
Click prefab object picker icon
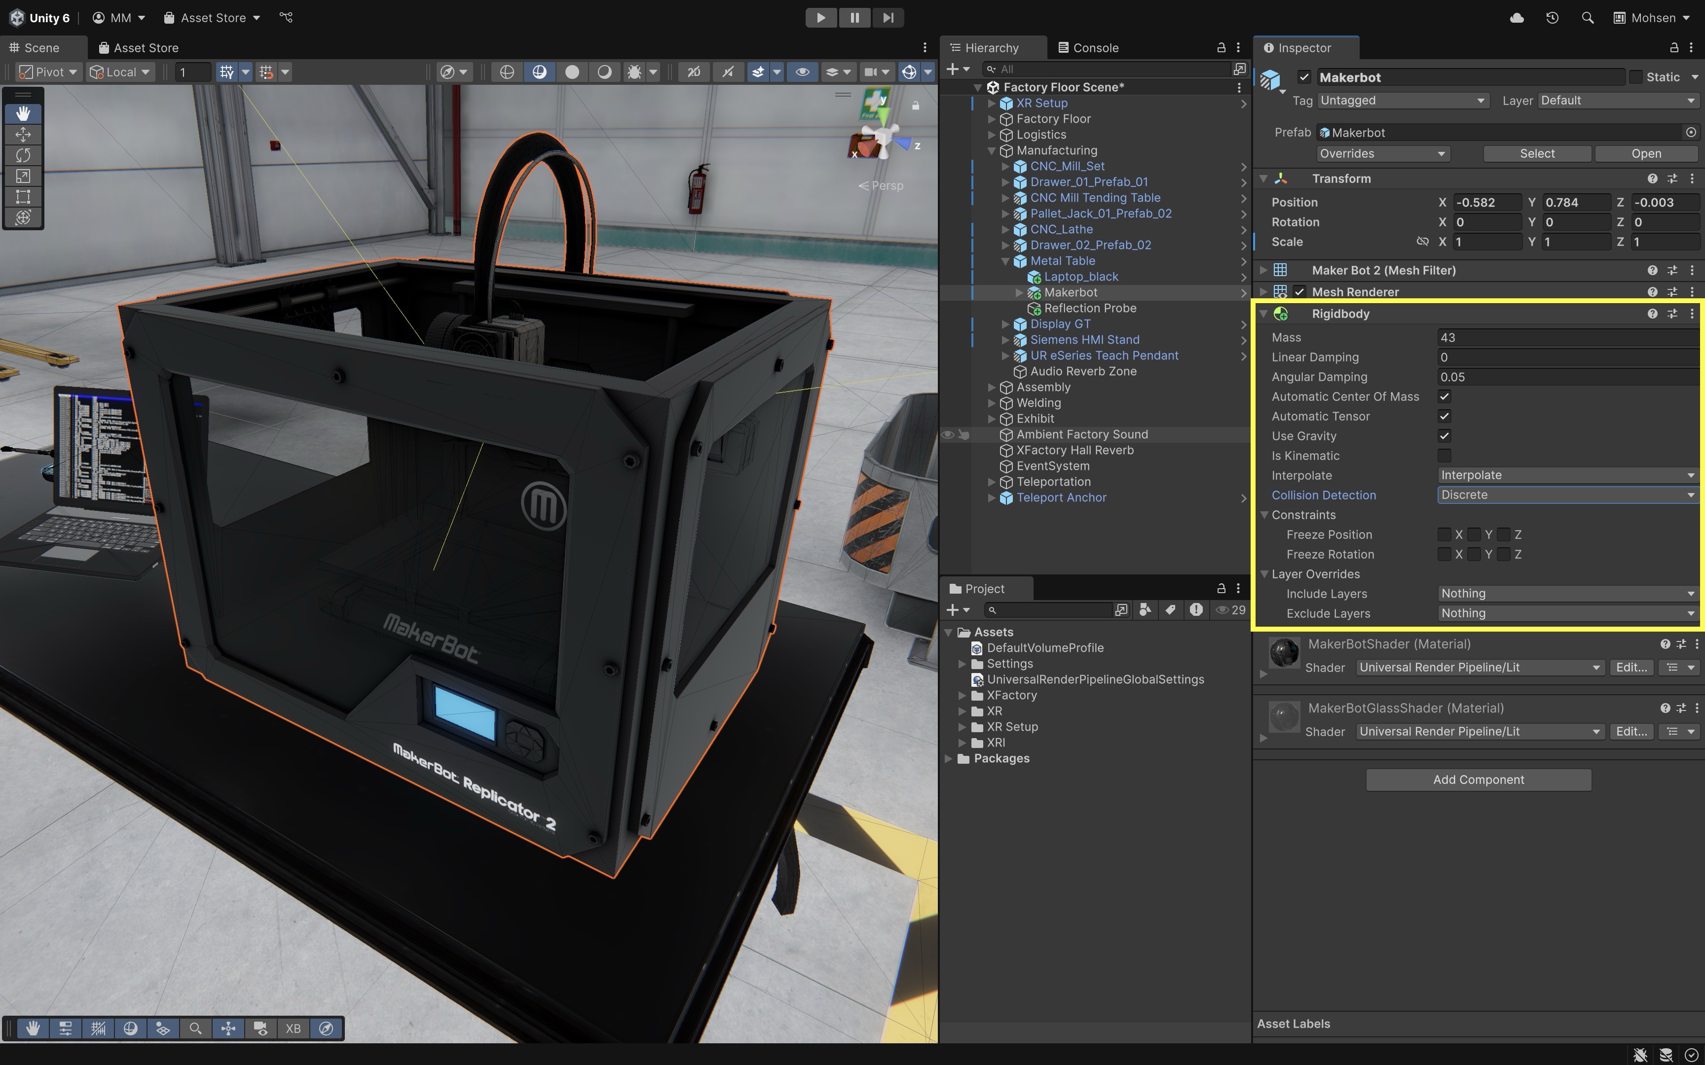(1691, 133)
